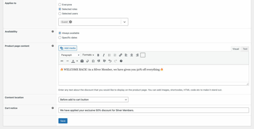
Task: Switch to the Text editor tab
Action: pos(245,49)
